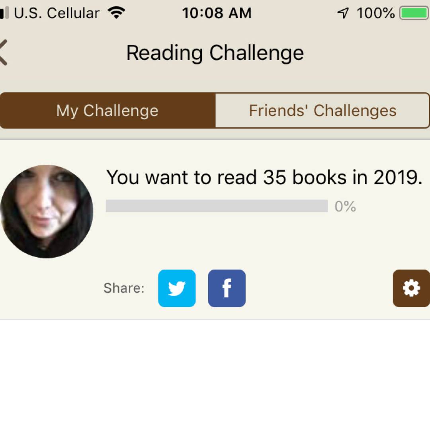Open challenge settings gear
Viewport: 430px width, 430px height.
(411, 288)
